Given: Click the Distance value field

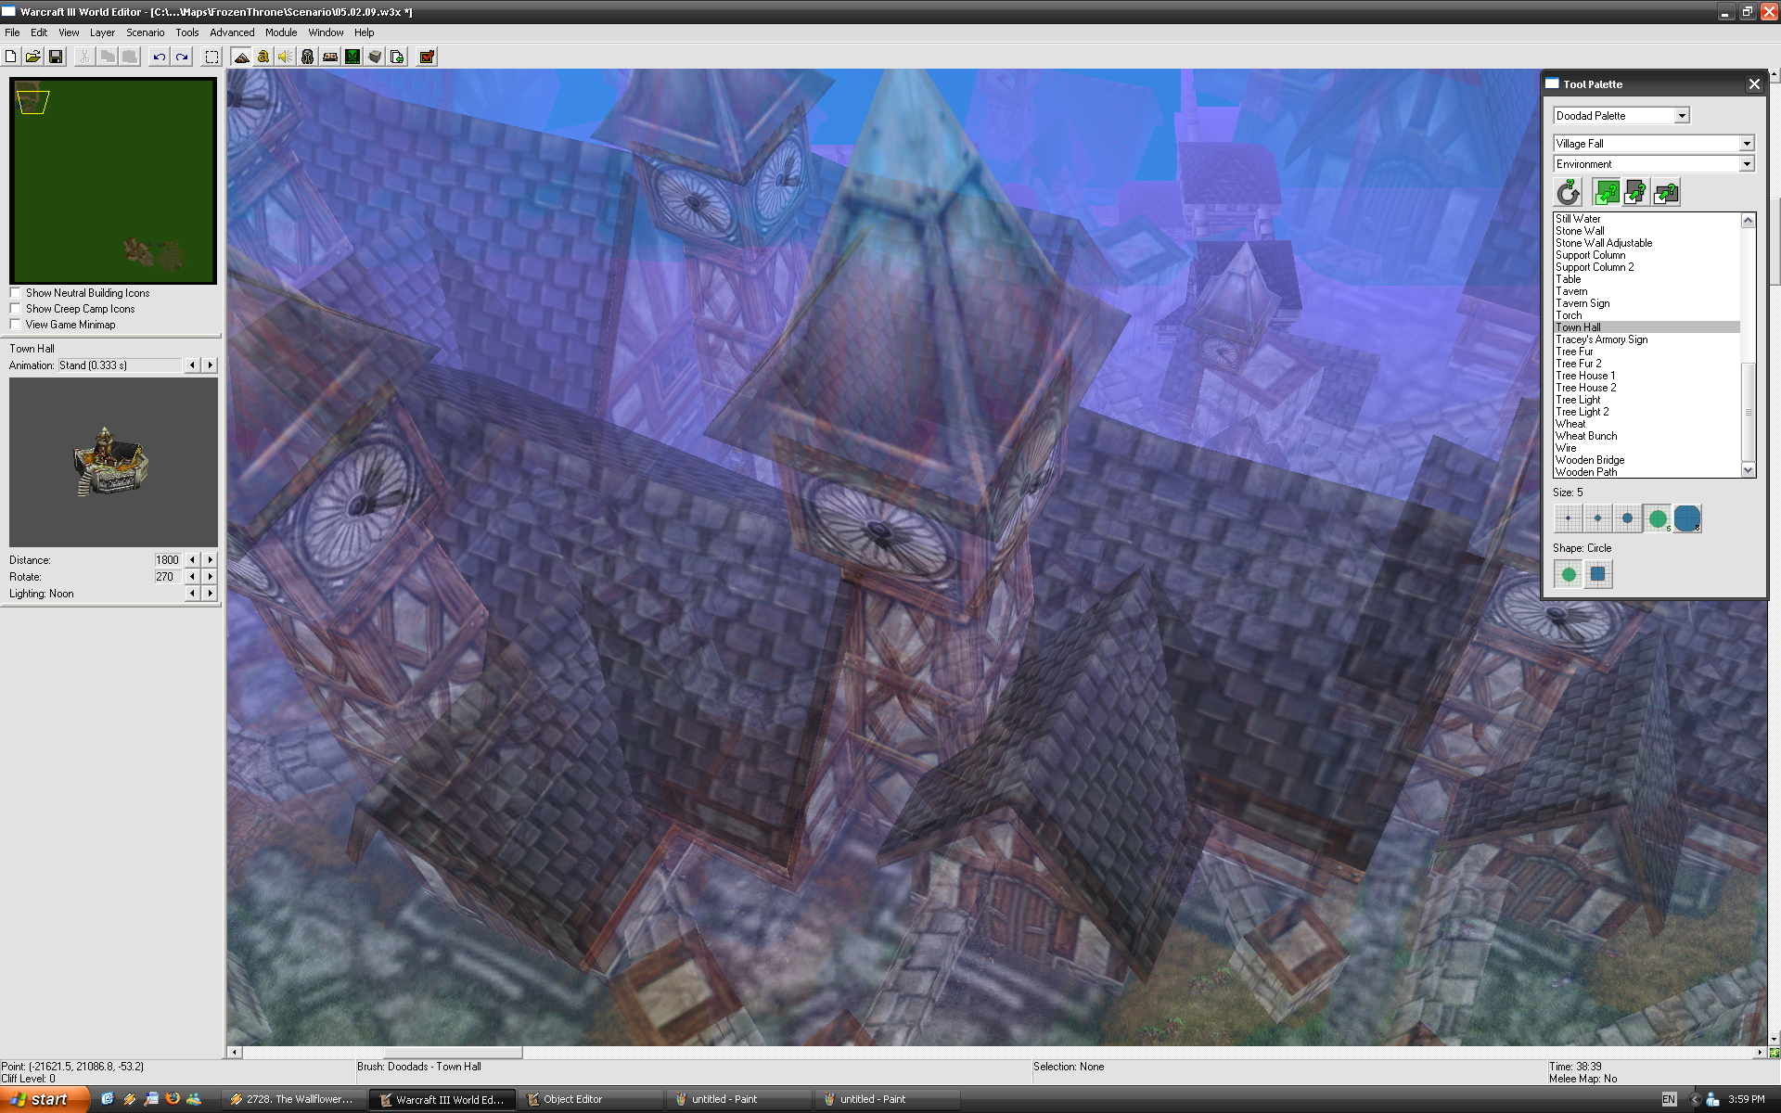Looking at the screenshot, I should [x=168, y=560].
